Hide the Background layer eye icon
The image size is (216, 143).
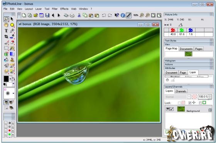click(168, 109)
